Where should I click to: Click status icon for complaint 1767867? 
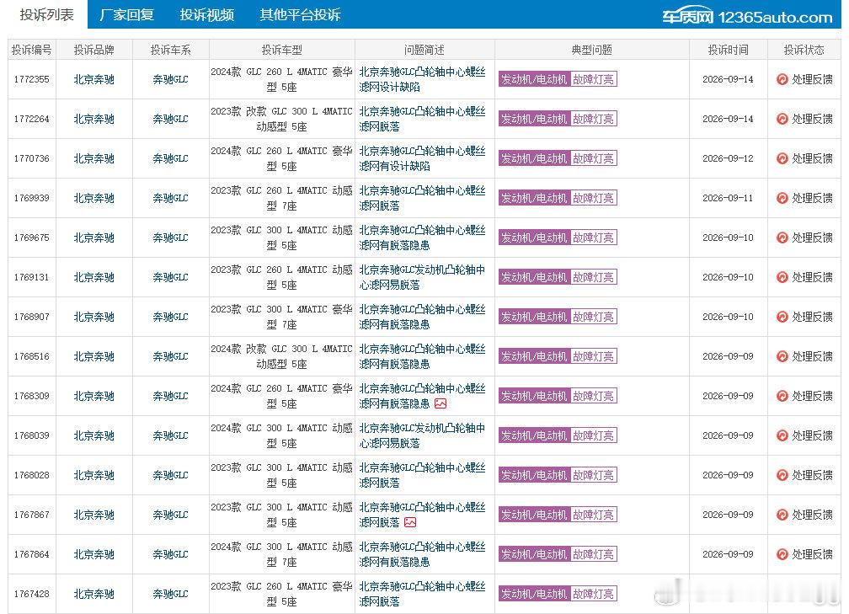782,515
